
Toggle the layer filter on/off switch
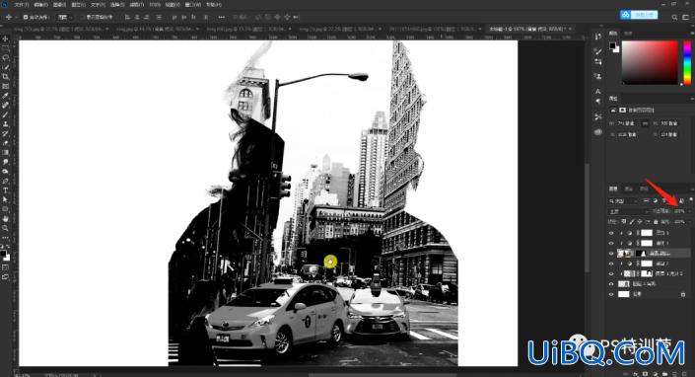coord(691,201)
